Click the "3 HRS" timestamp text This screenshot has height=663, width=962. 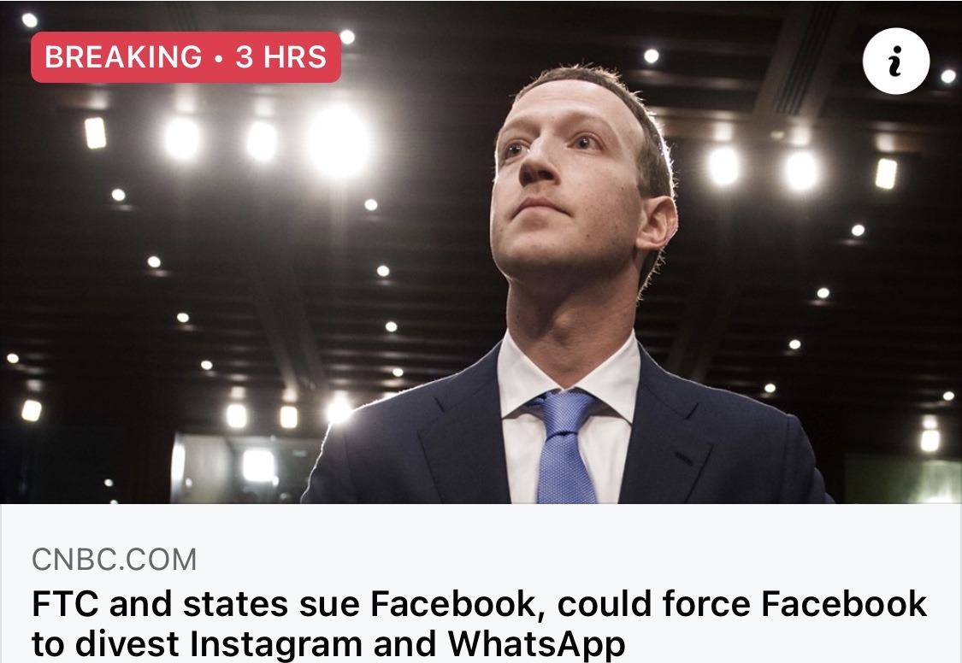(281, 57)
